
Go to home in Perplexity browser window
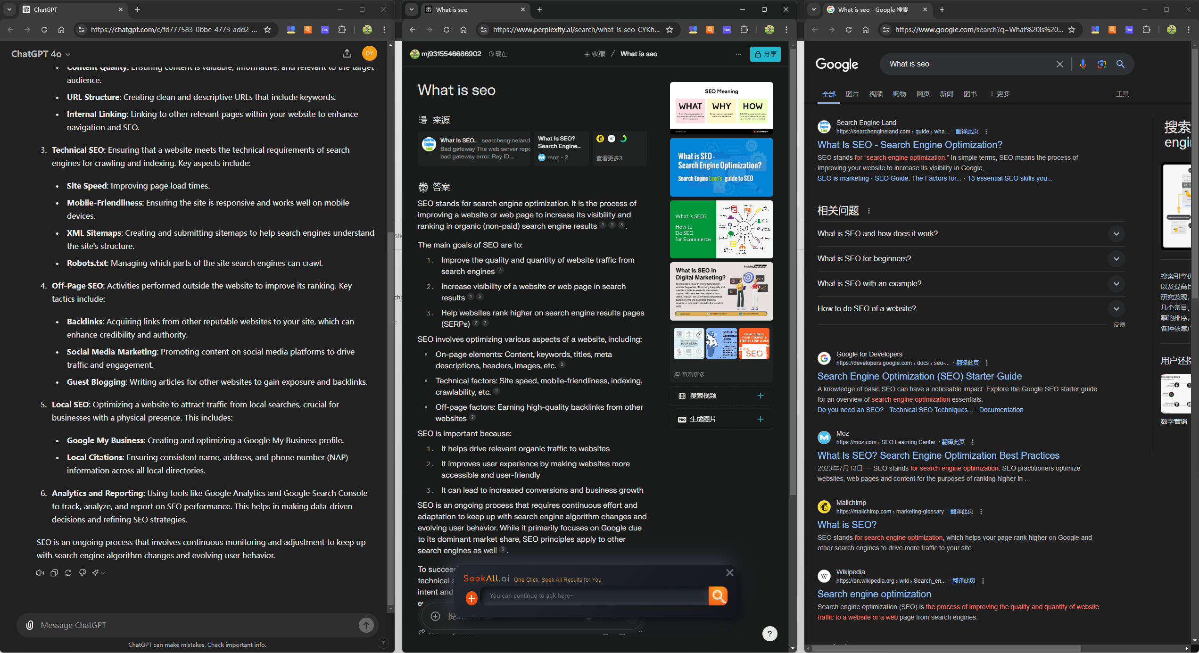[x=463, y=30]
